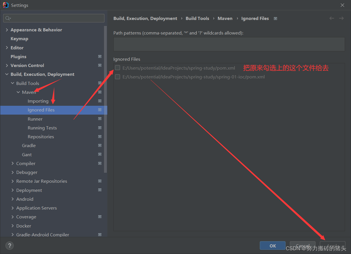This screenshot has width=351, height=254.
Task: Navigate forward with the right arrow
Action: click(x=341, y=18)
